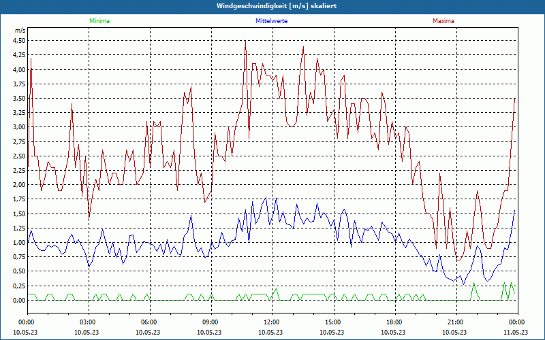Click the "2,75" y-axis tick value
Image resolution: width=545 pixels, height=340 pixels.
click(x=20, y=141)
